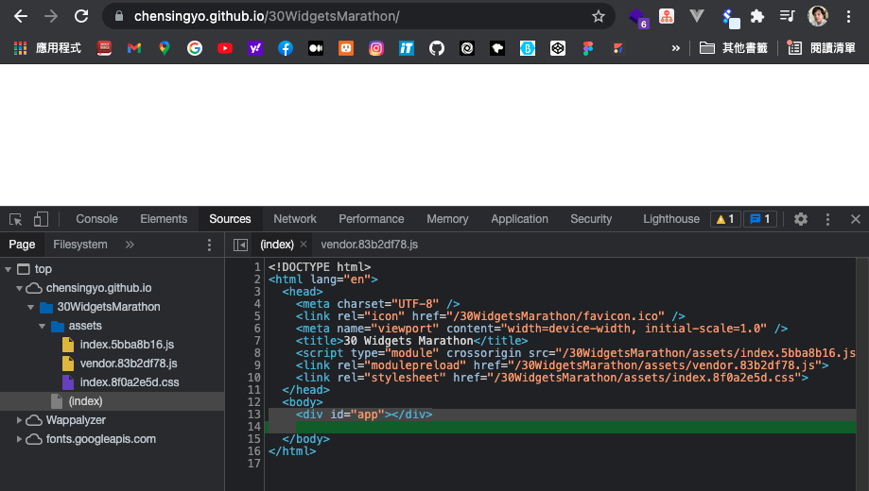869x491 pixels.
Task: Click the address bar URL
Action: [267, 17]
